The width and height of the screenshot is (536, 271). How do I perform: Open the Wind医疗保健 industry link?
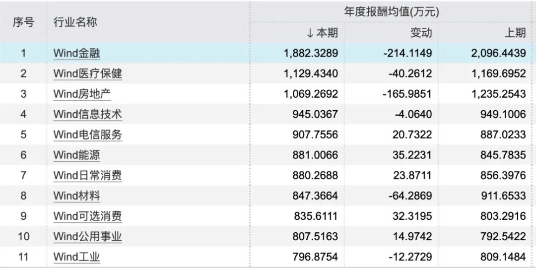pos(87,73)
